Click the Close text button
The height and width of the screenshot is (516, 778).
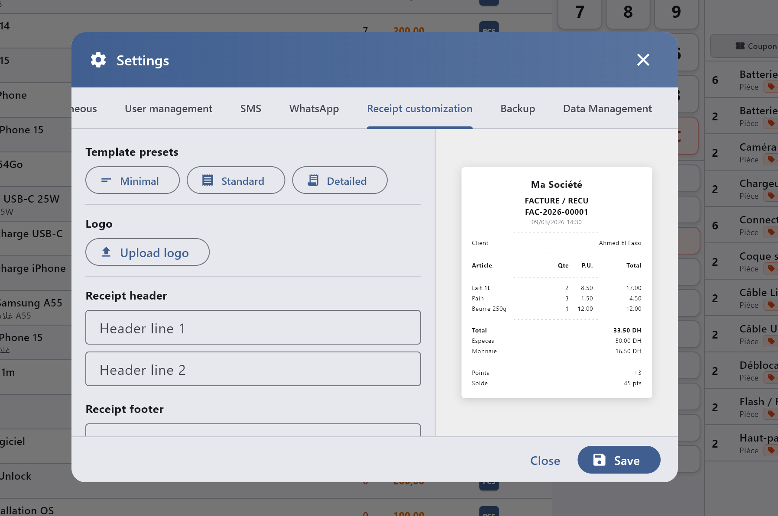pos(545,461)
